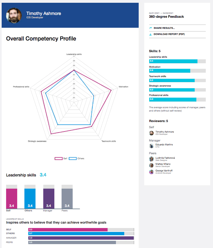Click the MANAGER 4.0 horizontal bar

[81, 238]
